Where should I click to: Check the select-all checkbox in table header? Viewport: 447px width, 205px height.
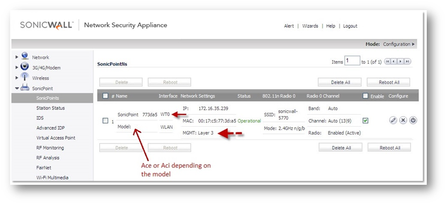[x=105, y=96]
